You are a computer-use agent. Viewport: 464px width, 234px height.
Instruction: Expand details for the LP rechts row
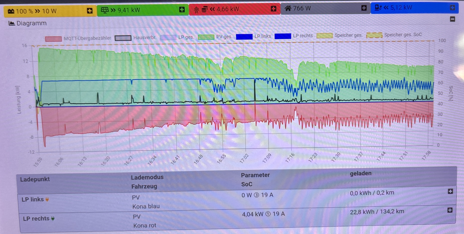pos(450,210)
